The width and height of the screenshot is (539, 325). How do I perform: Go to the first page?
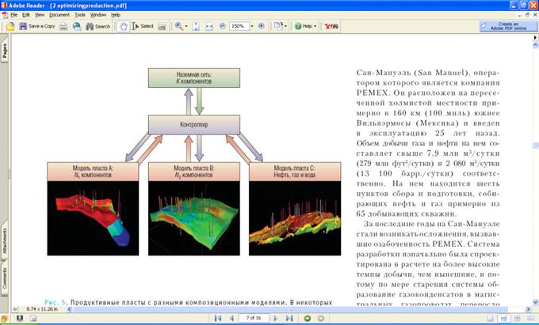[x=217, y=318]
